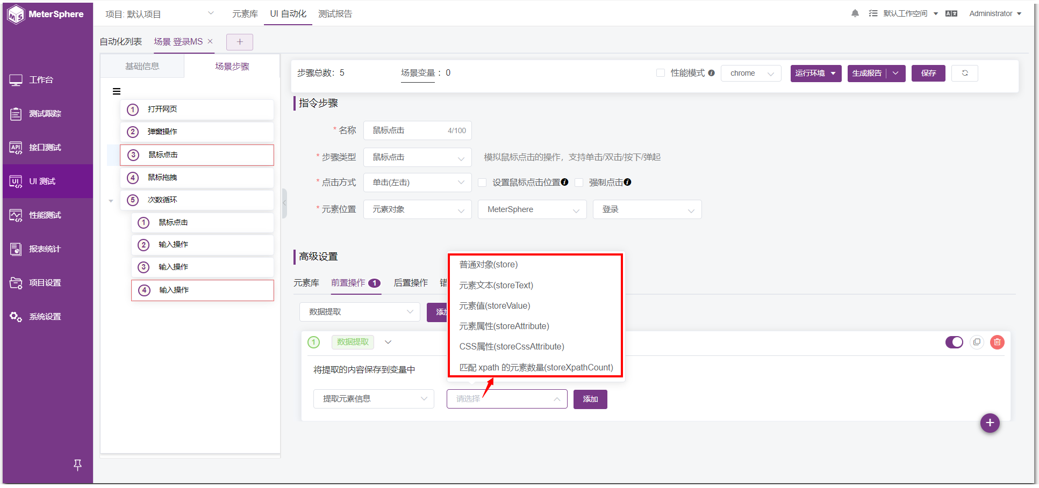1039x488 pixels.
Task: Copy the 数据提取 pre-operation
Action: click(x=977, y=342)
